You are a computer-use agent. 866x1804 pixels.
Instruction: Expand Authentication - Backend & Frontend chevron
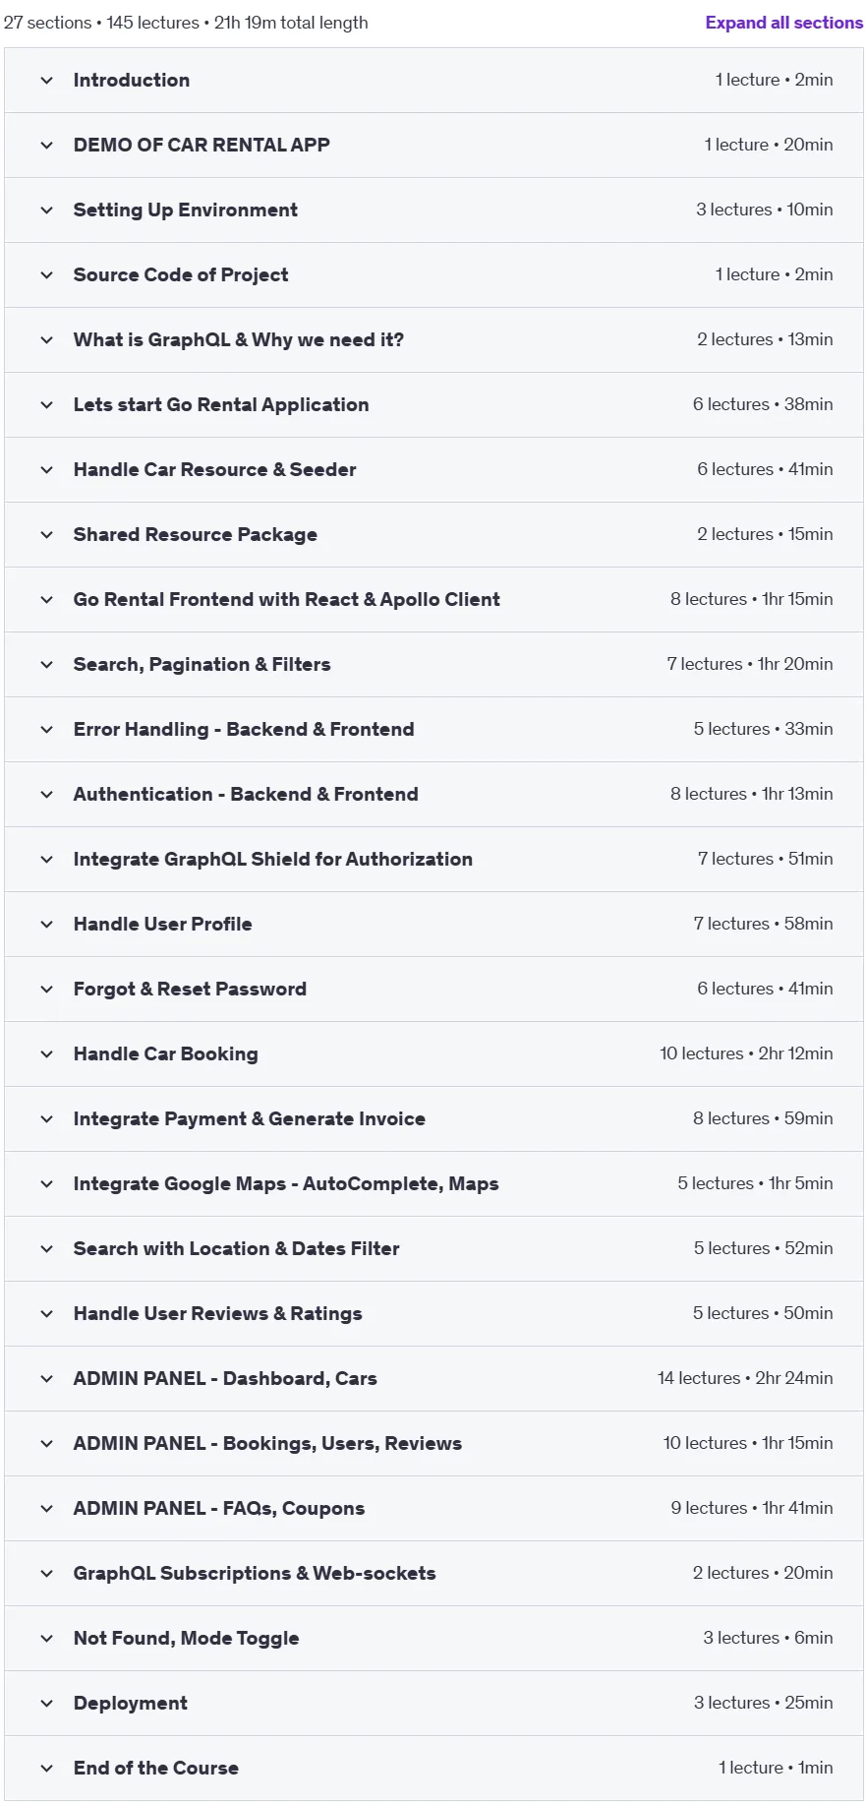46,795
